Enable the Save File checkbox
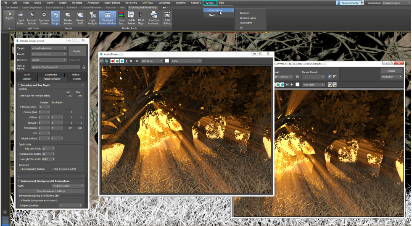 pyautogui.click(x=70, y=60)
